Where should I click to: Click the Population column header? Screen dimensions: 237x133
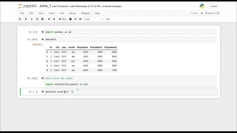(82, 47)
